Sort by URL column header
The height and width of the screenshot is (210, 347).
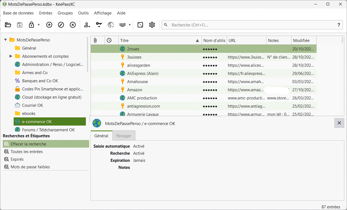click(247, 40)
